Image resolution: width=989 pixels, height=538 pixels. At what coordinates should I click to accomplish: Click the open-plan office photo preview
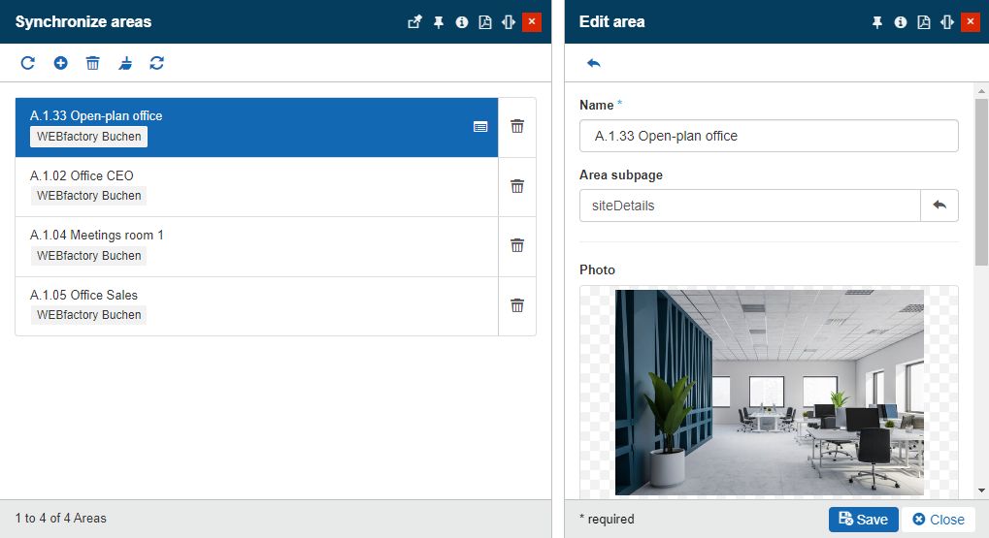[x=769, y=392]
